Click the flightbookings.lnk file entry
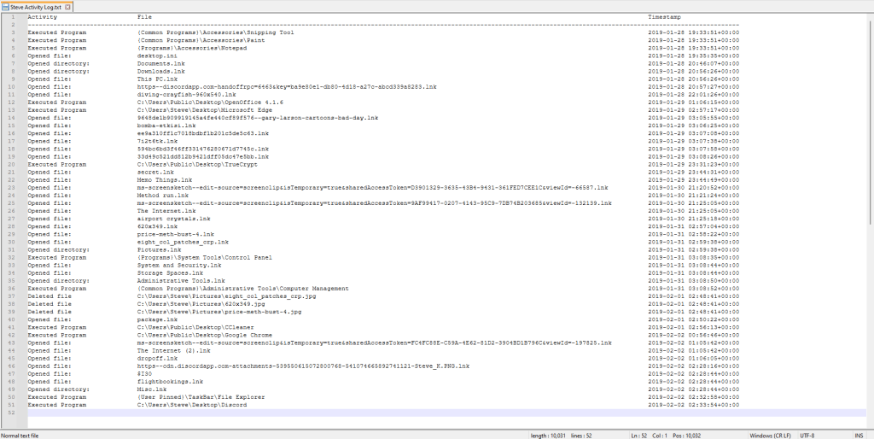 click(x=170, y=381)
